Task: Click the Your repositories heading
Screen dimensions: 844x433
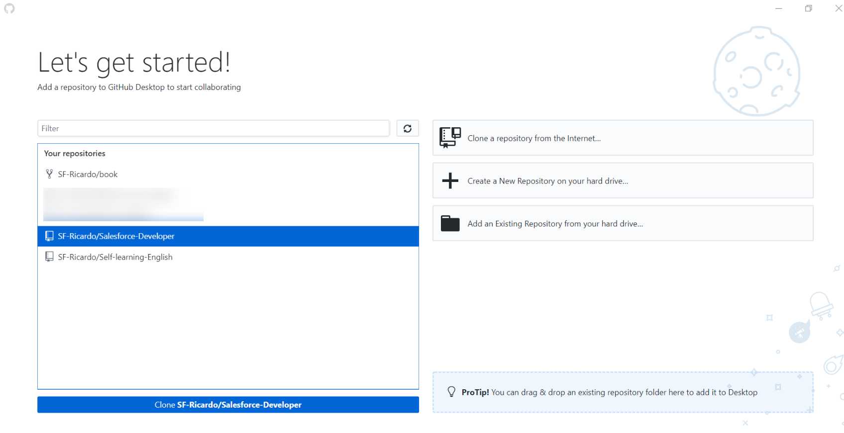Action: coord(75,153)
